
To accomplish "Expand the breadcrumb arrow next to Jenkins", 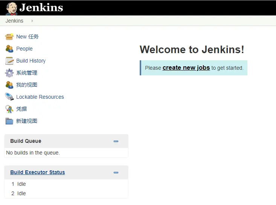I will [32, 21].
